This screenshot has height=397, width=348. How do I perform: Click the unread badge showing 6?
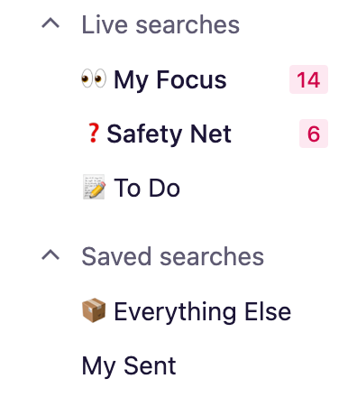coord(314,134)
